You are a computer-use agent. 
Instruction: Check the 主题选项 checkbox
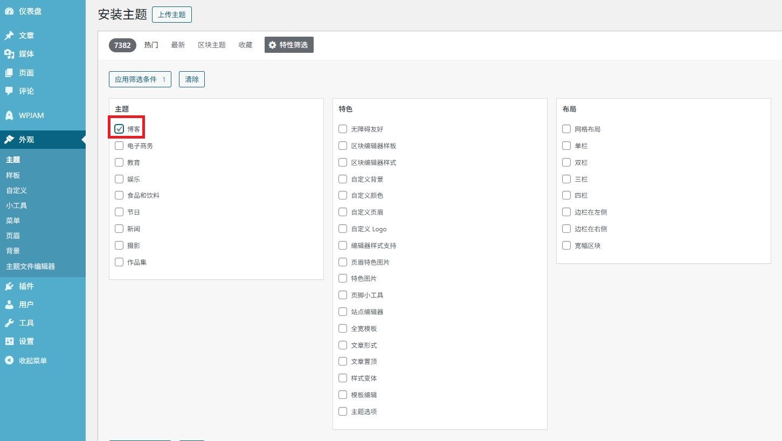tap(343, 411)
